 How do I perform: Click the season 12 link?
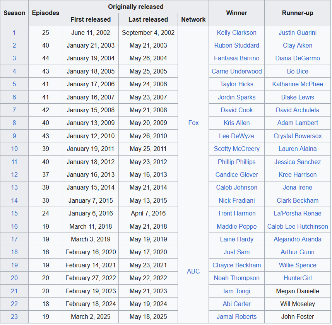[14, 174]
